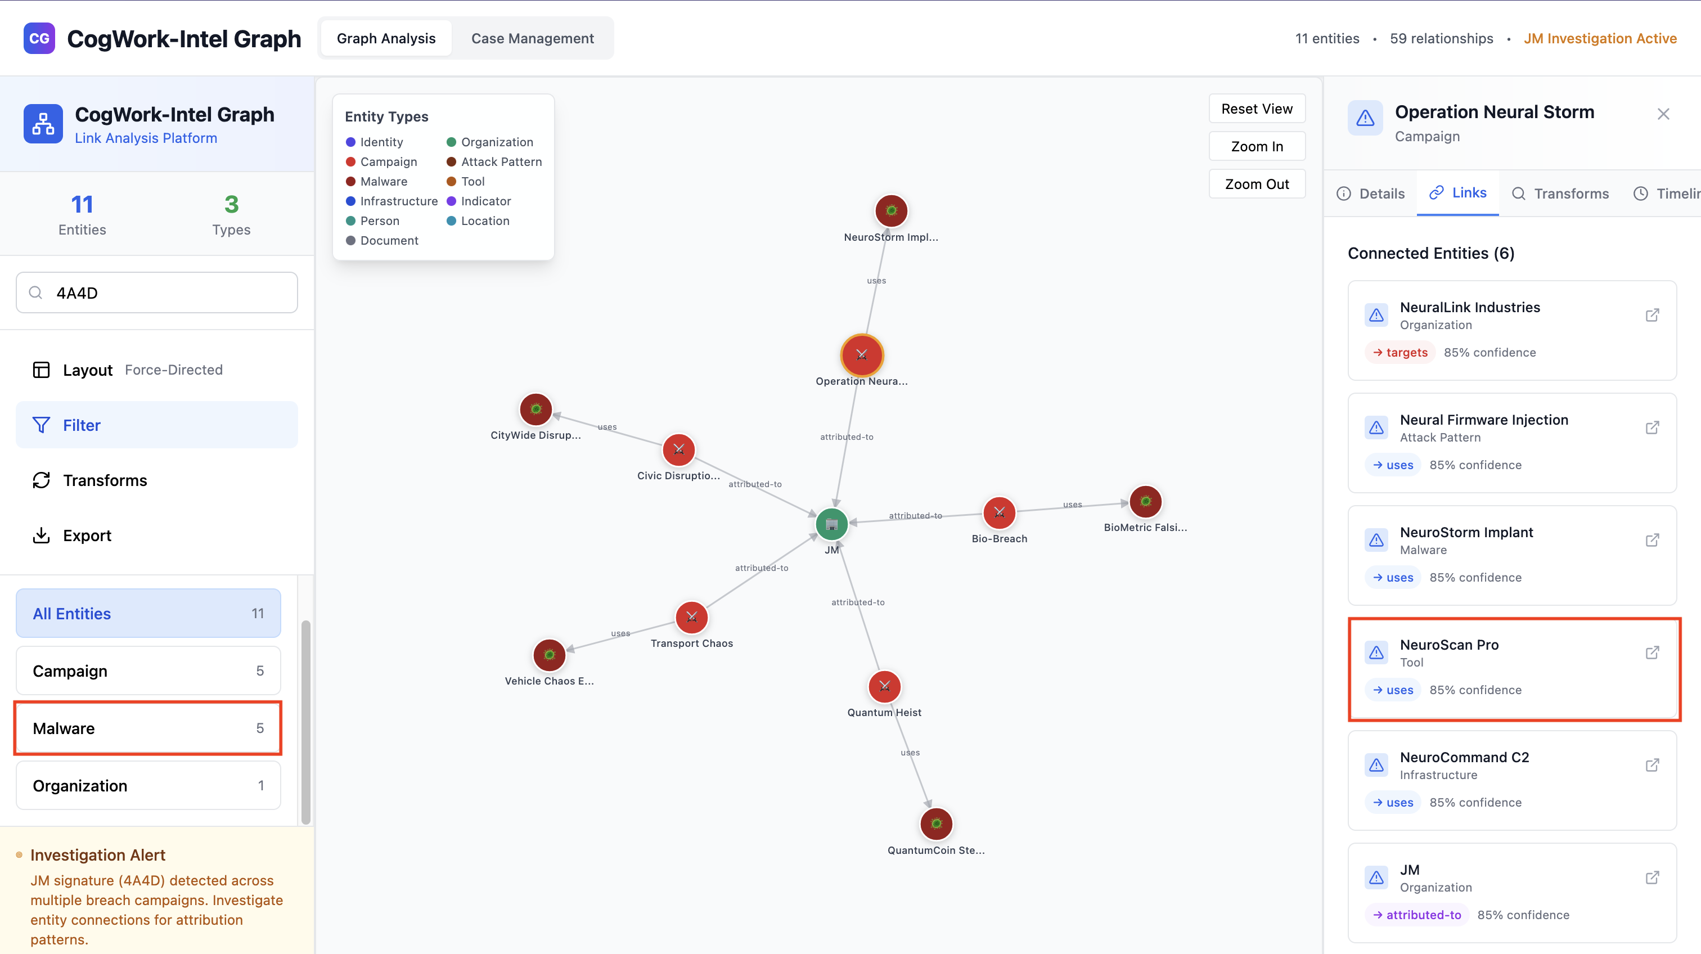Open external link icon for NeuroScan Pro
The height and width of the screenshot is (954, 1701).
point(1652,652)
